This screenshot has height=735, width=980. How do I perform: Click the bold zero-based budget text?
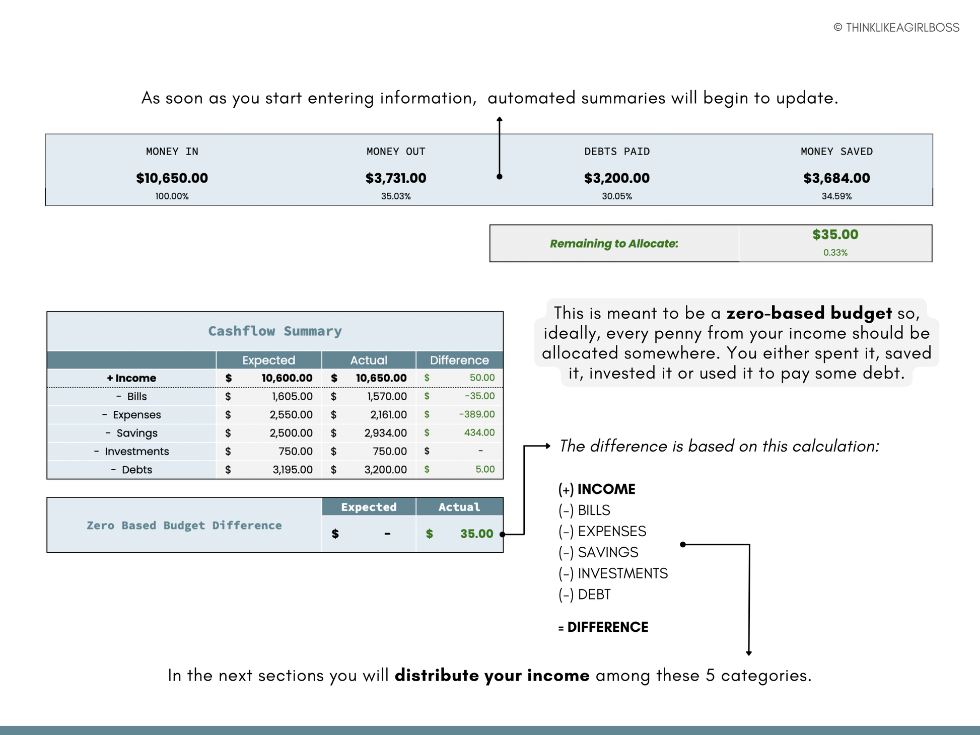[x=809, y=313]
